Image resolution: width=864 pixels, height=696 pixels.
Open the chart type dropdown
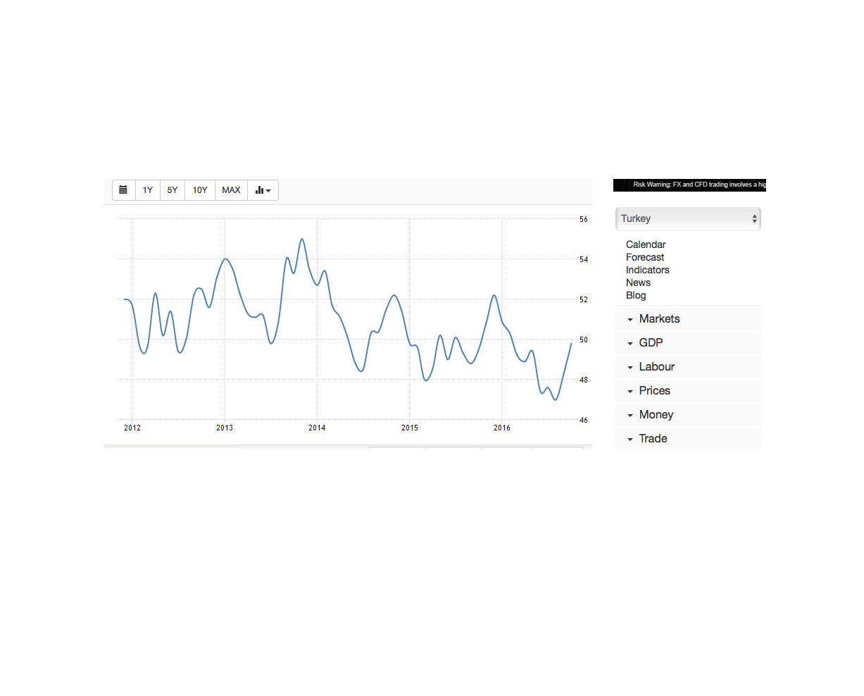263,190
